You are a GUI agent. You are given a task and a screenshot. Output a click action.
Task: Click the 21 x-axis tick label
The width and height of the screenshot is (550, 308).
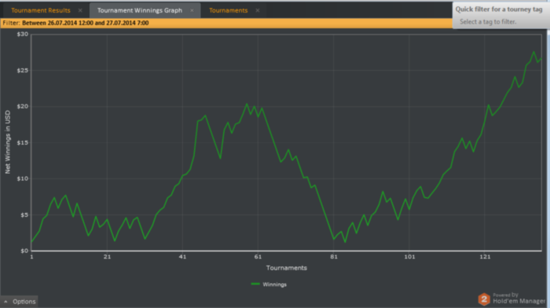click(107, 257)
